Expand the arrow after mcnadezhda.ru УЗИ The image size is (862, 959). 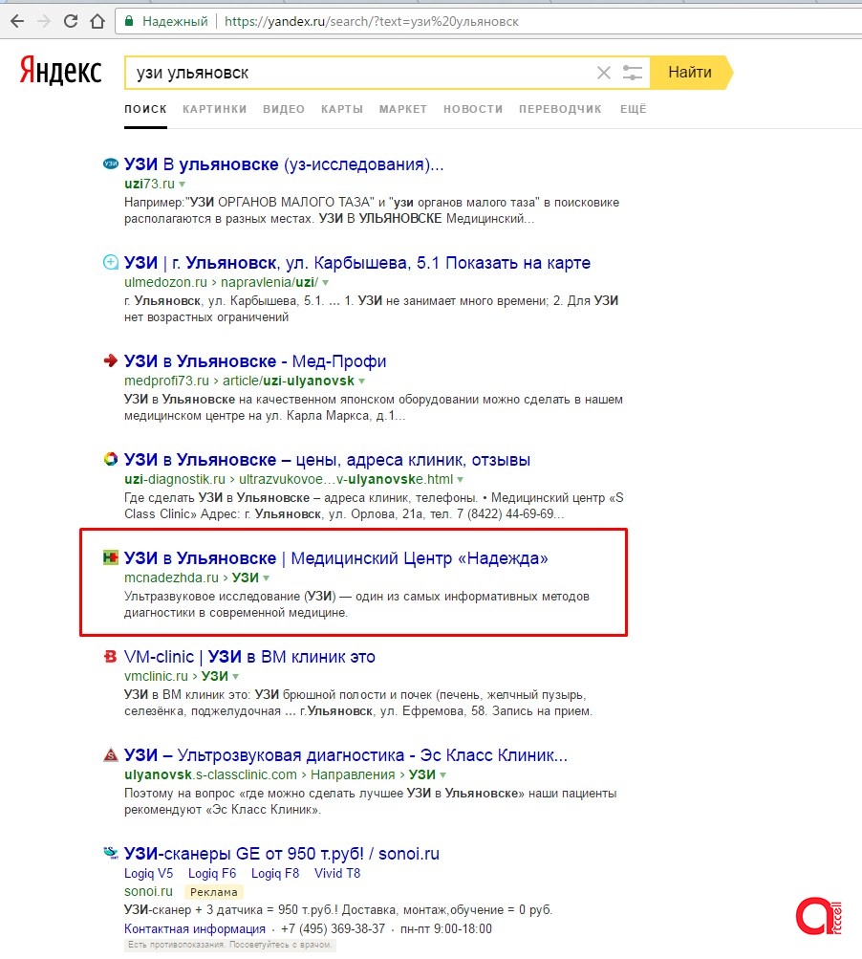coord(266,578)
